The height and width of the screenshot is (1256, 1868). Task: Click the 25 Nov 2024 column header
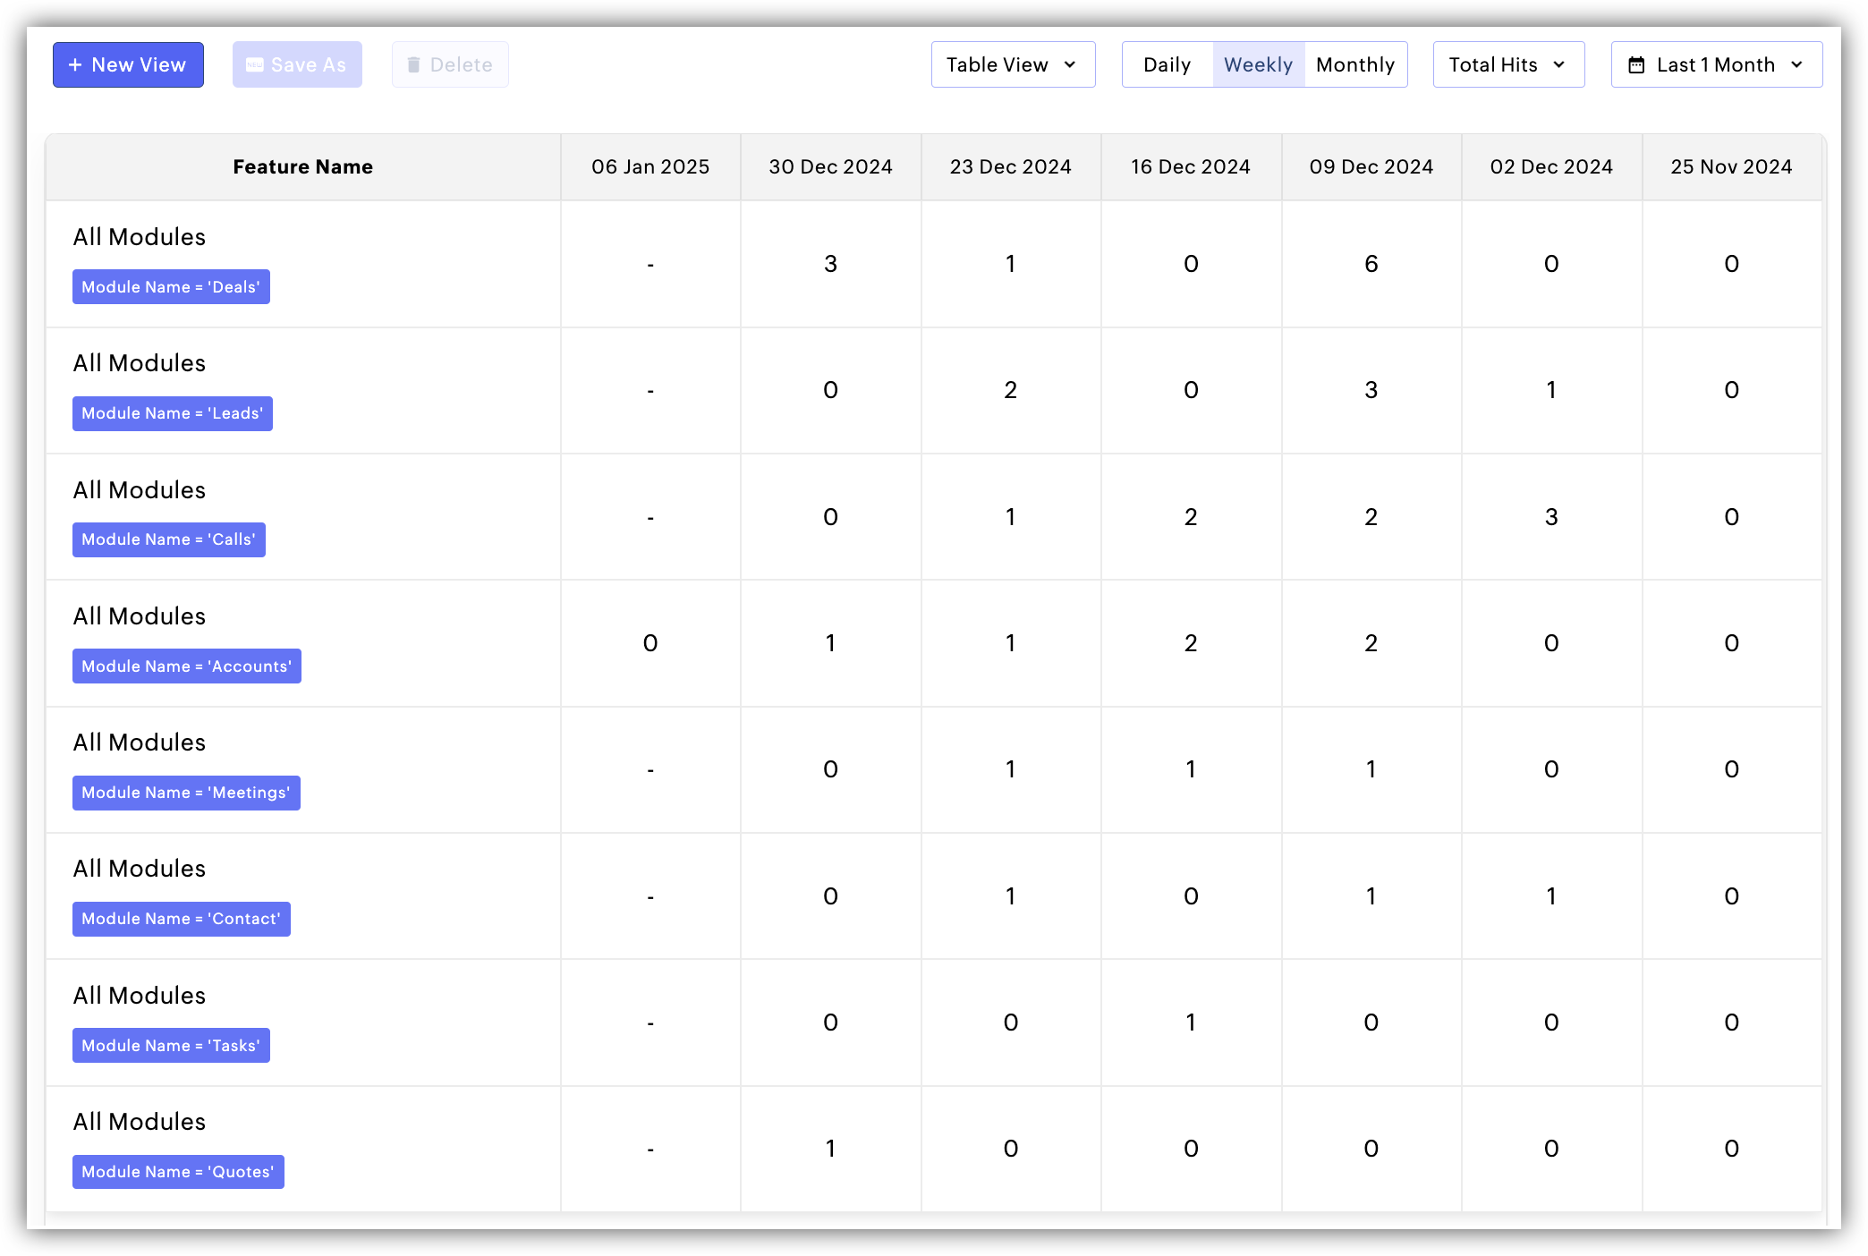click(x=1731, y=167)
